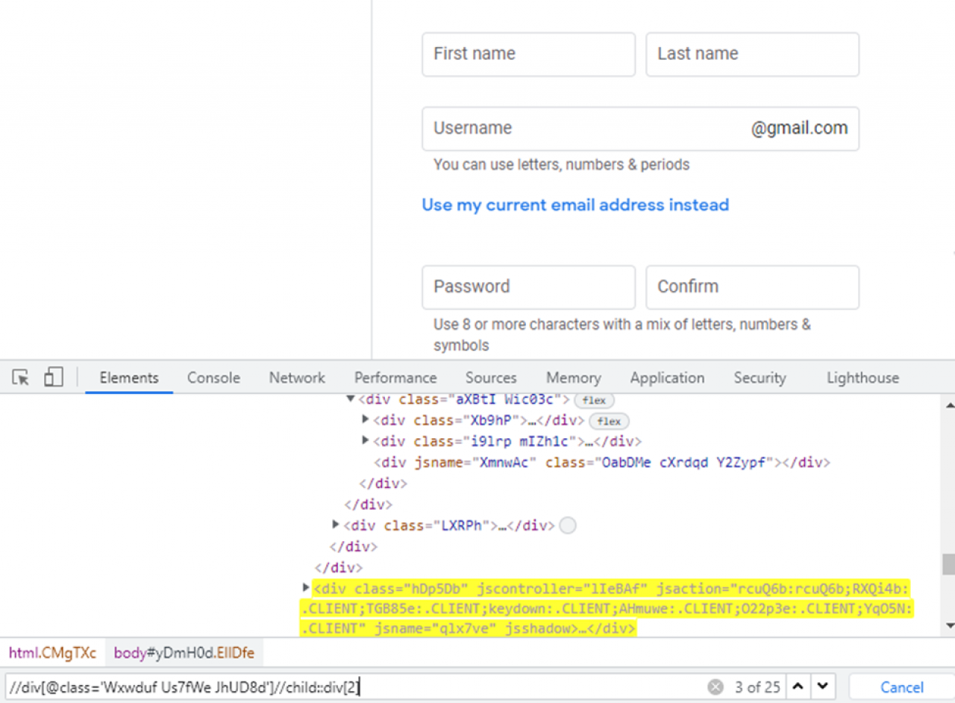Select the inspect element cursor icon
955x703 pixels.
20,377
